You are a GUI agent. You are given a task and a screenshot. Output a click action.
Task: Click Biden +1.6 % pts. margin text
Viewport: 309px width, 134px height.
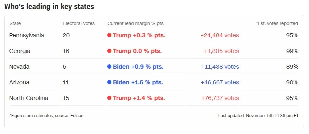pos(138,82)
